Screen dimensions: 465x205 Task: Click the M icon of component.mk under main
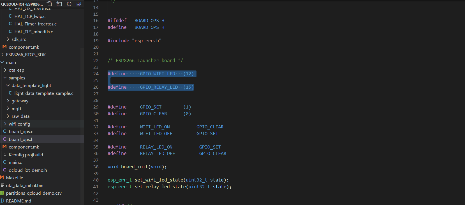coord(4,147)
